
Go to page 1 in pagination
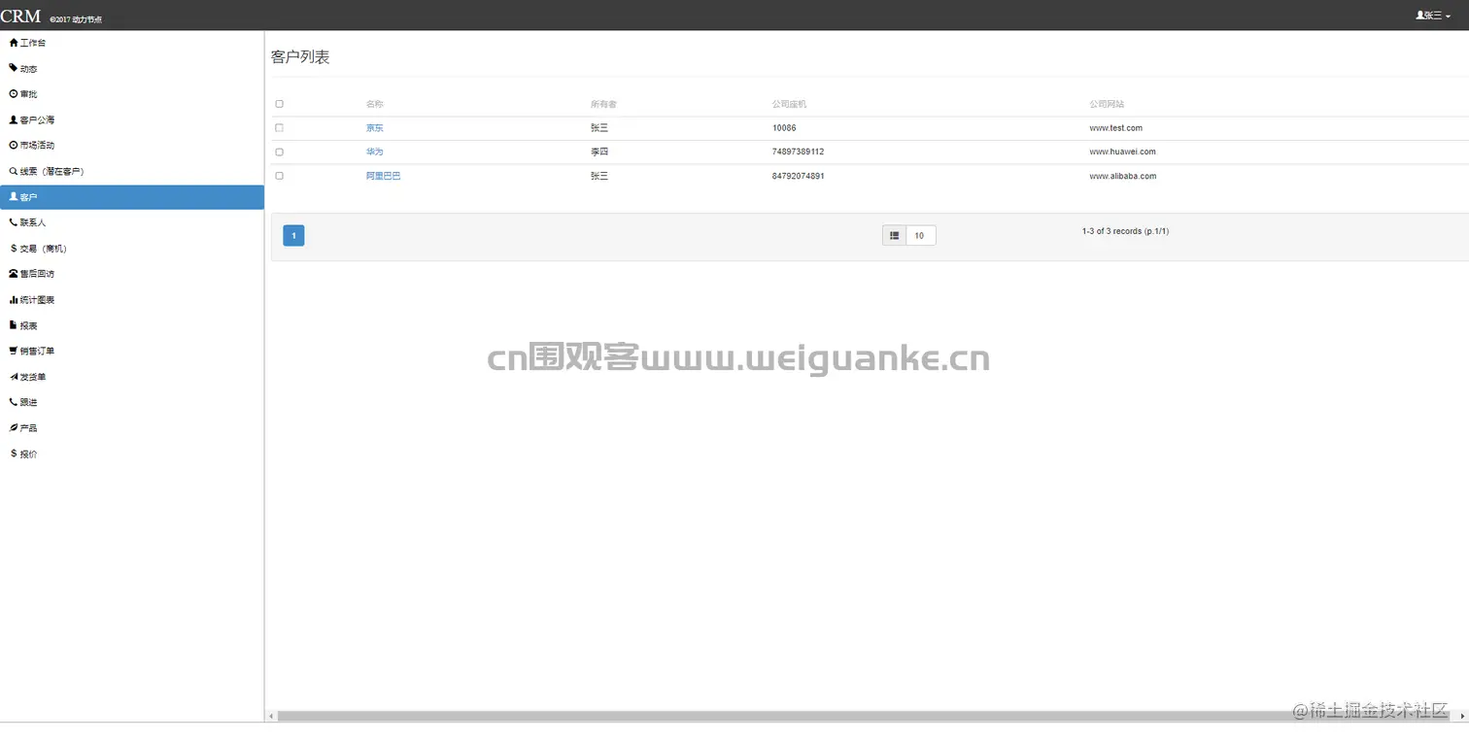point(293,235)
